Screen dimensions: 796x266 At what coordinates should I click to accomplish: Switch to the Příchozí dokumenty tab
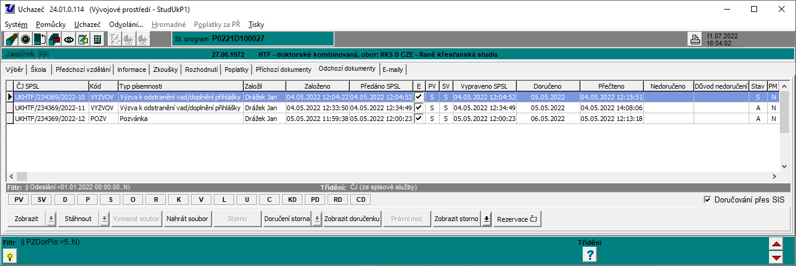tap(284, 69)
